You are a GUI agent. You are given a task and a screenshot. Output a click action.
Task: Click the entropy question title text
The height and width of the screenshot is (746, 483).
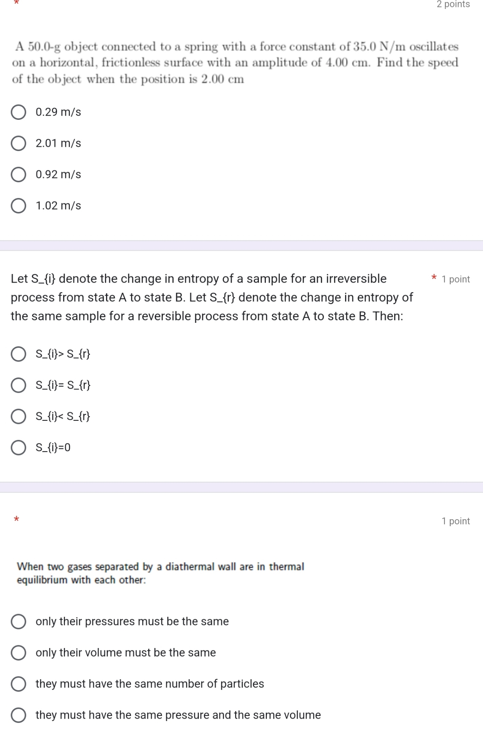point(212,297)
